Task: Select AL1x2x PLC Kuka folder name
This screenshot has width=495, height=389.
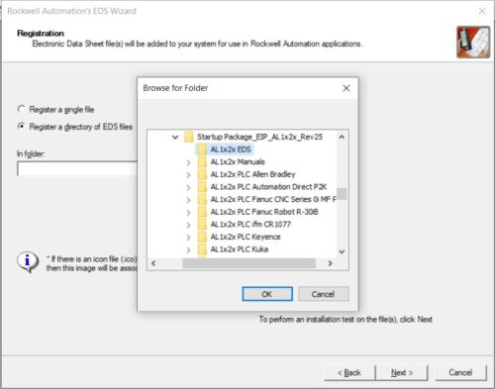Action: pos(240,249)
